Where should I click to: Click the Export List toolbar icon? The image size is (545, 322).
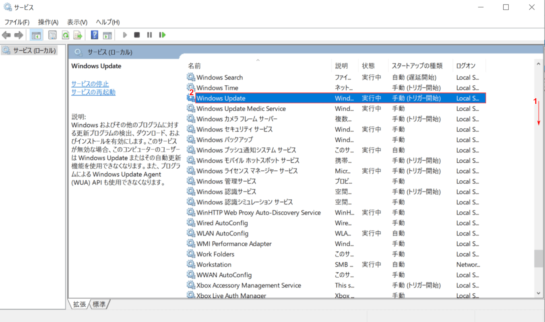click(78, 35)
